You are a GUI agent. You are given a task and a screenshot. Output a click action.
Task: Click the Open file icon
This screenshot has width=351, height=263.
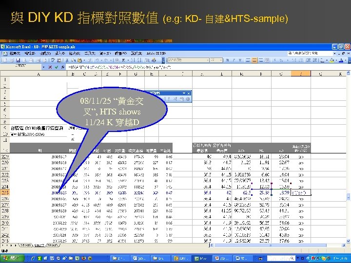pos(12,60)
